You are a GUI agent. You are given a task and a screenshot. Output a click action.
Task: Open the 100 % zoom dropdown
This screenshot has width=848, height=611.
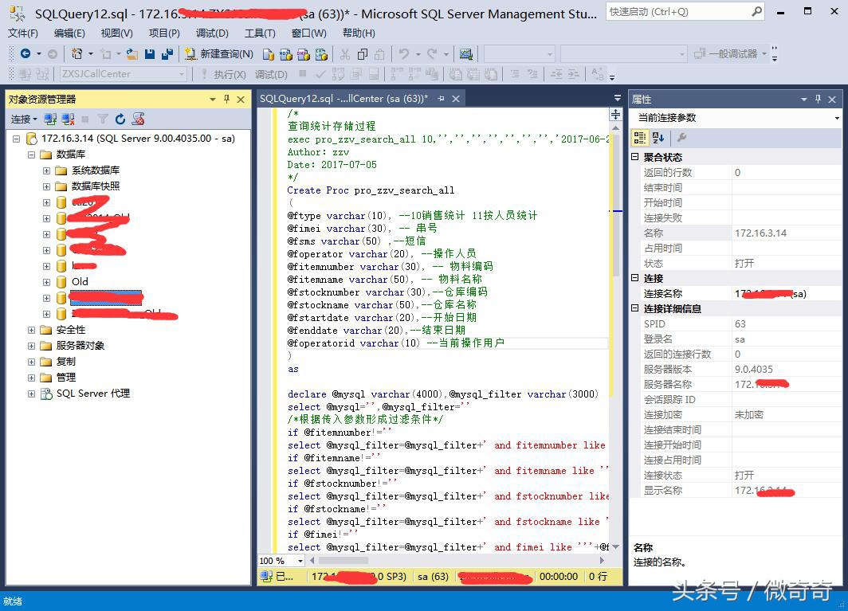tap(300, 561)
